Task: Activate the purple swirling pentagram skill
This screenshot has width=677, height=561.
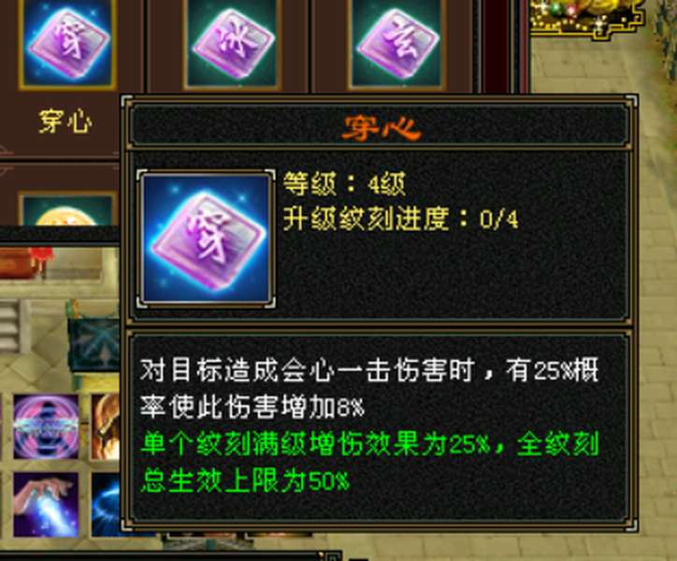Action: (x=46, y=426)
